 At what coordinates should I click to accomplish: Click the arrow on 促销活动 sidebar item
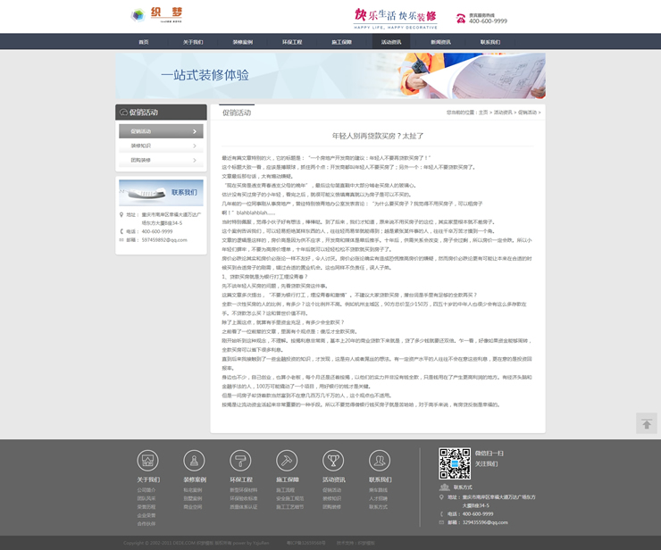coord(195,131)
